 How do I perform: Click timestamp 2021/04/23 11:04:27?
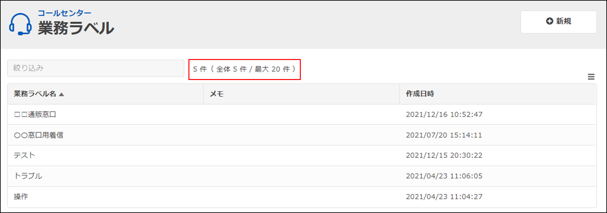pyautogui.click(x=444, y=197)
